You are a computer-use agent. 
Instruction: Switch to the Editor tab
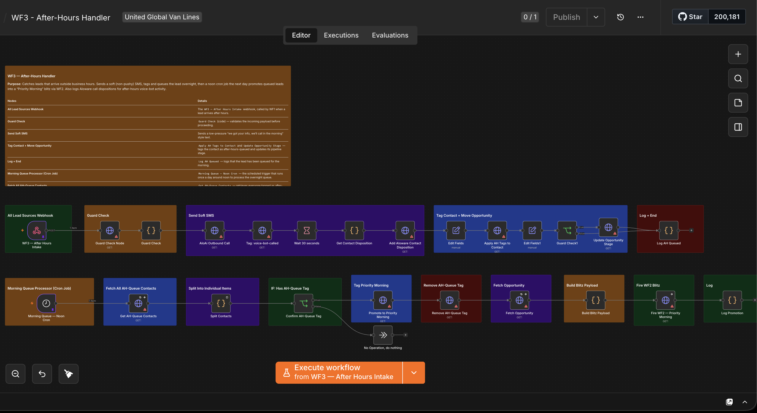pyautogui.click(x=301, y=35)
